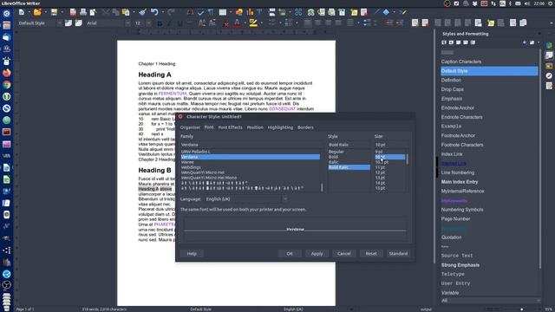Switch to the Position tab

point(255,127)
